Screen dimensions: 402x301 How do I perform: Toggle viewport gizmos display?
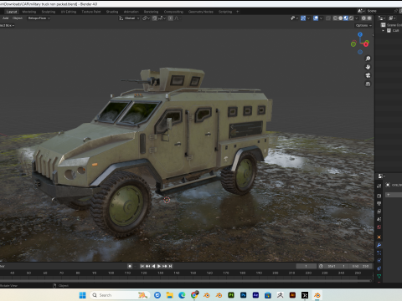click(303, 18)
